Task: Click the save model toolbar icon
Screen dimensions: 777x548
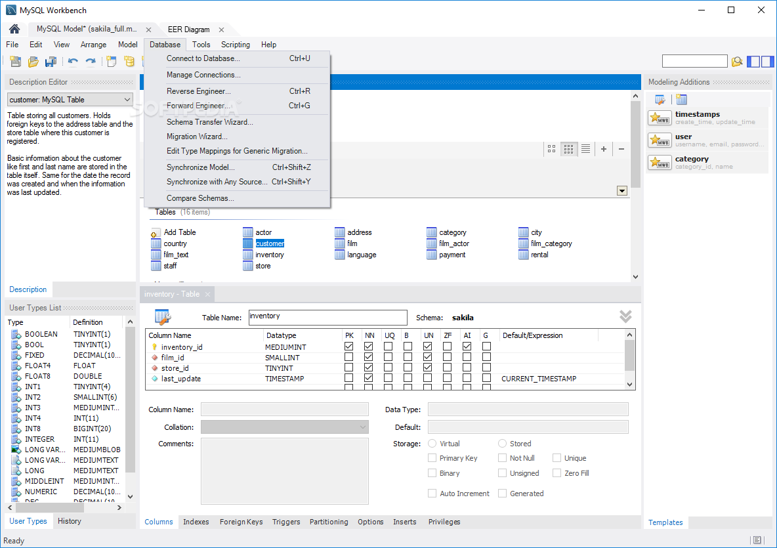Action: point(51,62)
